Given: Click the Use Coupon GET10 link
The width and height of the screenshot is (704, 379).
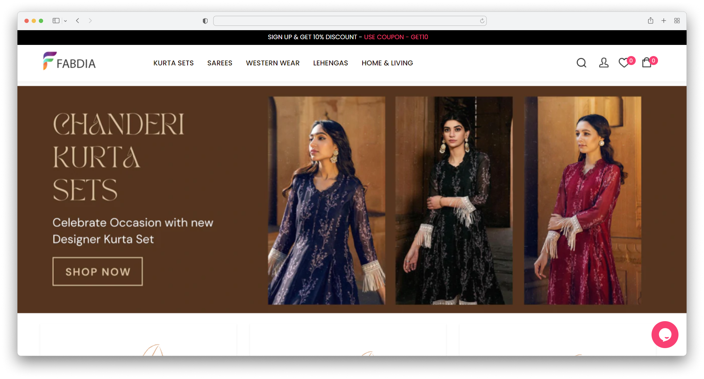Looking at the screenshot, I should [396, 37].
